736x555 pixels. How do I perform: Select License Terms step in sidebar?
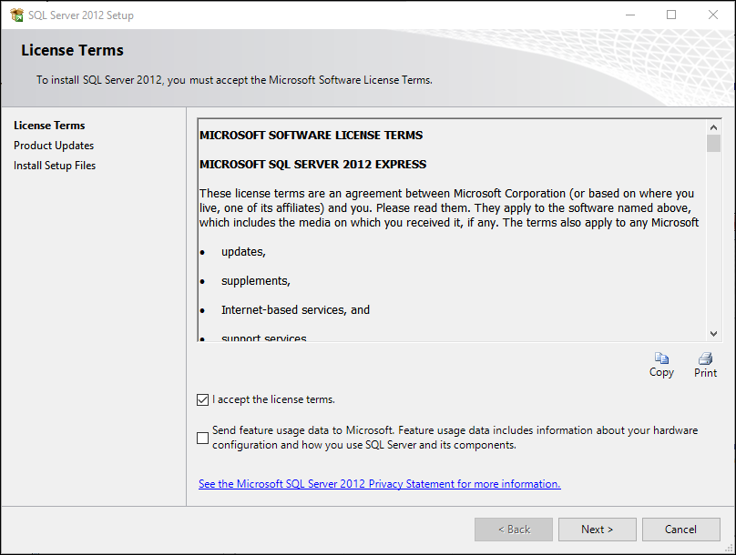49,126
